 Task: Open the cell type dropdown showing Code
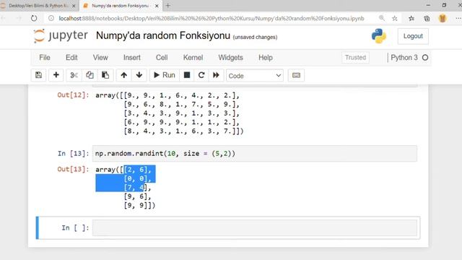click(255, 76)
